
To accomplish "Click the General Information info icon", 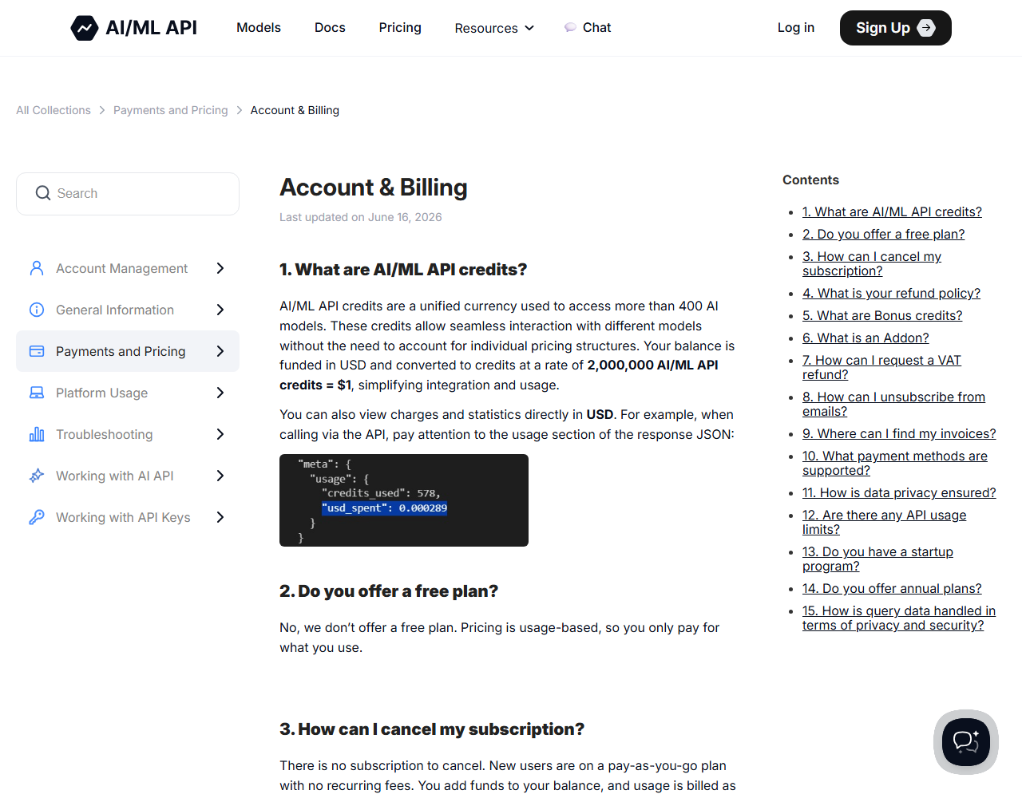I will point(37,310).
